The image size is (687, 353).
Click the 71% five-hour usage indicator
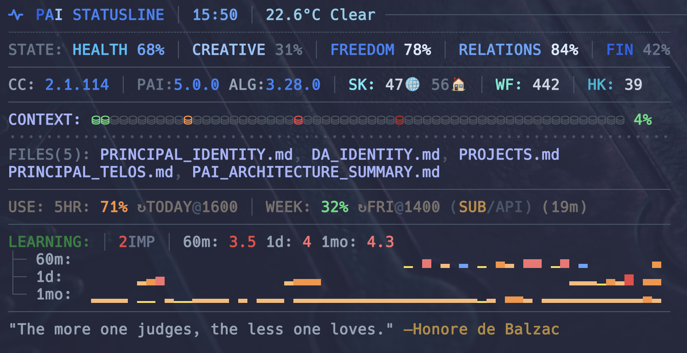click(113, 207)
